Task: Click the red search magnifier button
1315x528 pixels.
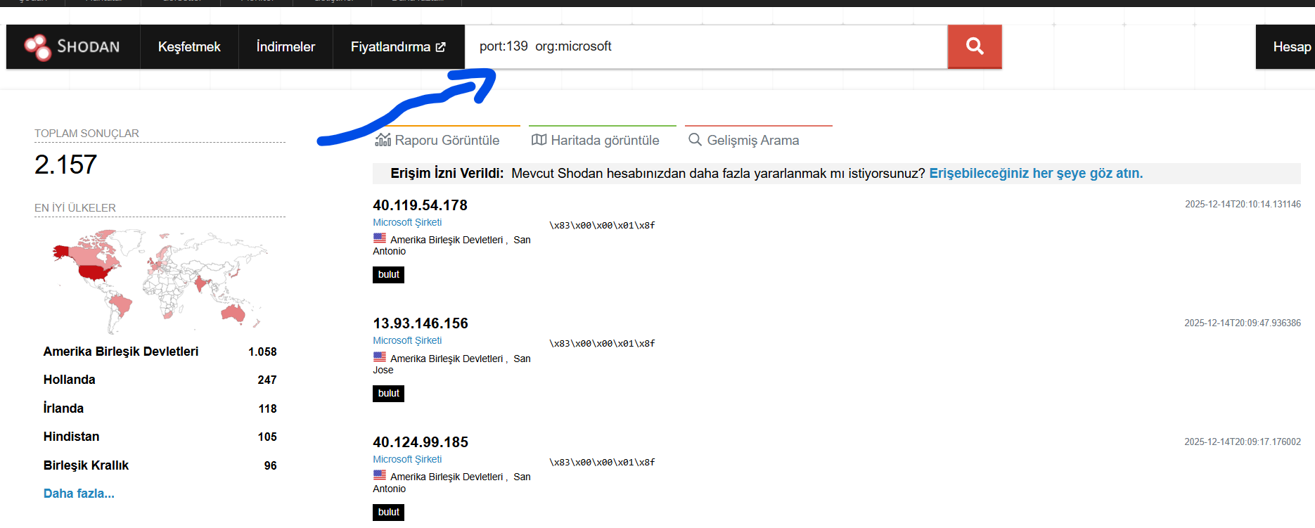Action: [975, 46]
